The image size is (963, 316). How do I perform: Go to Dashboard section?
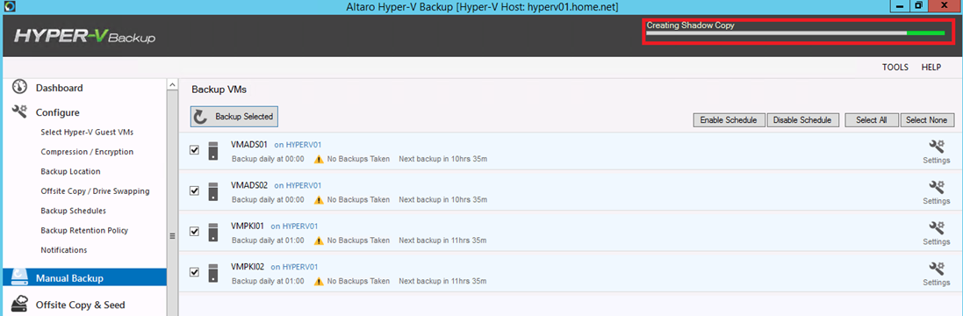[59, 88]
